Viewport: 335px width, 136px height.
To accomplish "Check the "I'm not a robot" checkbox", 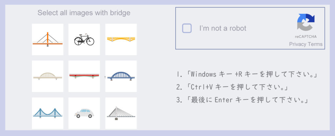I will click(187, 28).
